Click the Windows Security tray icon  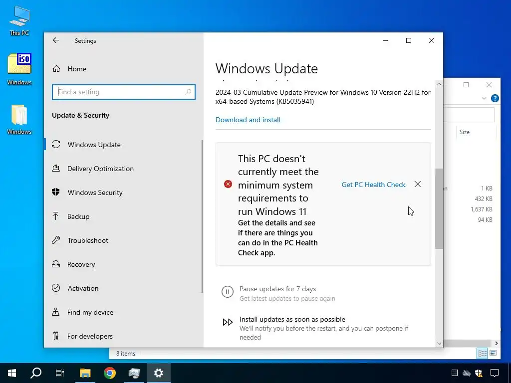click(x=479, y=373)
